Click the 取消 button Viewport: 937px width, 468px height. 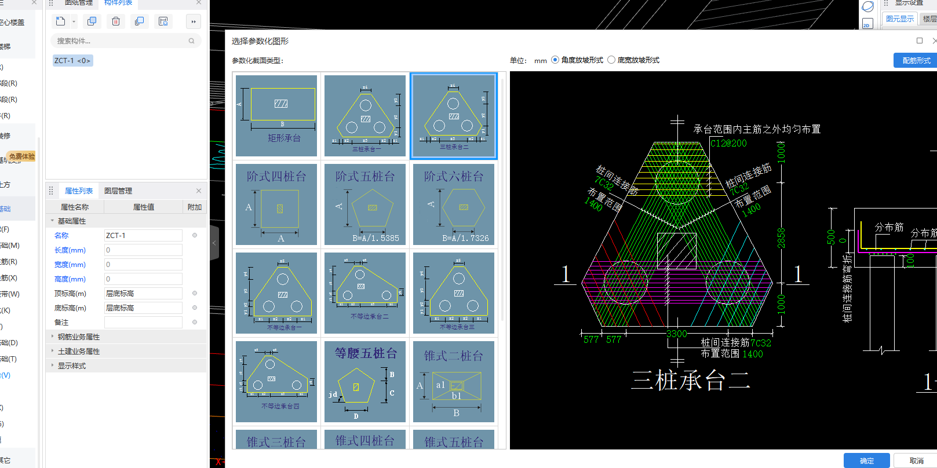(x=916, y=460)
